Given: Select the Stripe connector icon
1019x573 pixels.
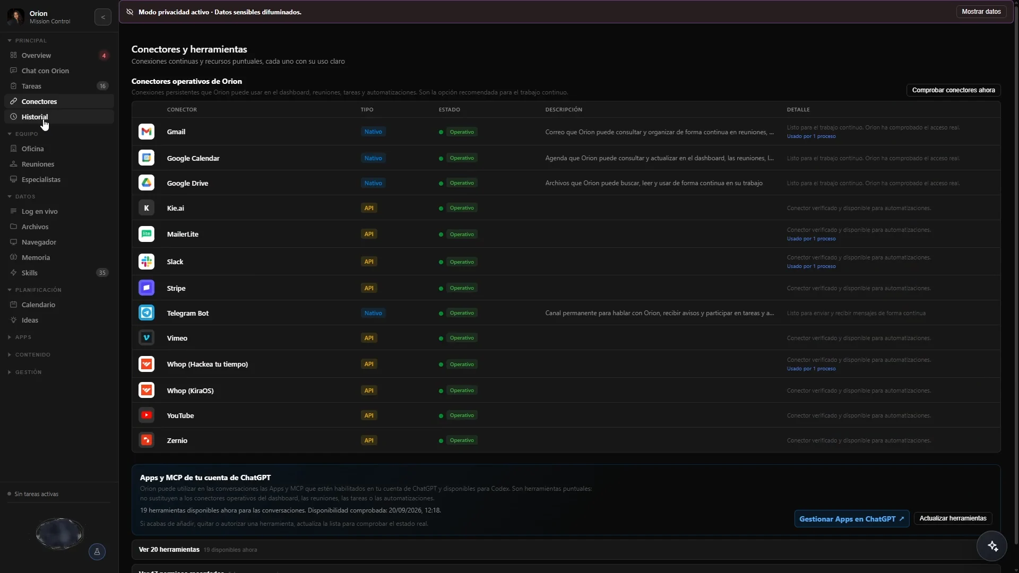Looking at the screenshot, I should click(x=146, y=288).
